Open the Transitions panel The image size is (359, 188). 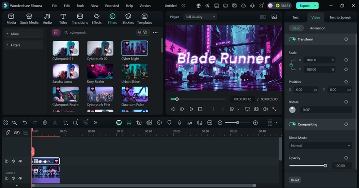tap(80, 19)
